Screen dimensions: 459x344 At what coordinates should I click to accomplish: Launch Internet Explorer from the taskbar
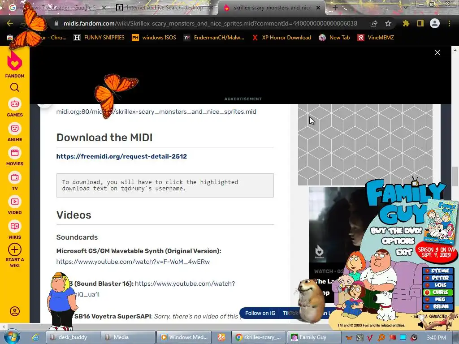(35, 337)
